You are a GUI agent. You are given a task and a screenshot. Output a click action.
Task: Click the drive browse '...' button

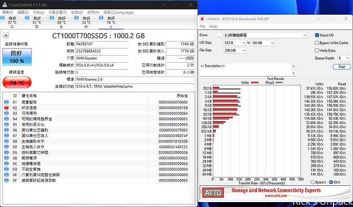[x=219, y=35]
